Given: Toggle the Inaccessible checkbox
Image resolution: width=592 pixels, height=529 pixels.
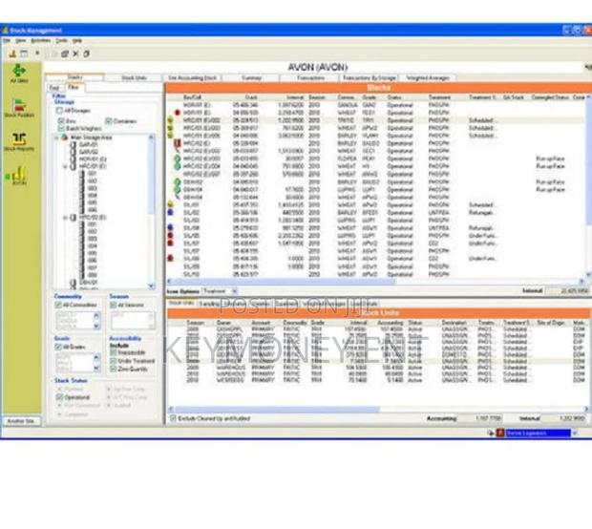Looking at the screenshot, I should click(113, 352).
